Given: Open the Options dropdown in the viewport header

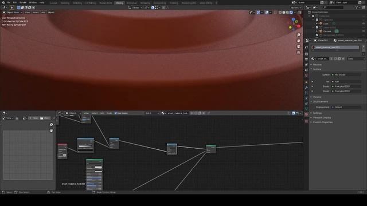Looking at the screenshot, I should (x=296, y=7).
